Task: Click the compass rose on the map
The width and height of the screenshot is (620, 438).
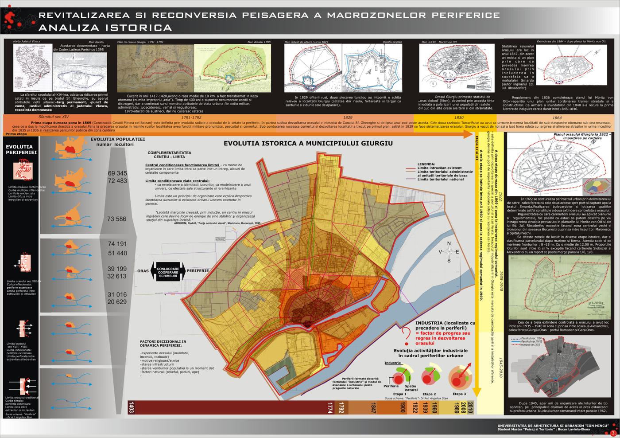Action: pos(449,251)
